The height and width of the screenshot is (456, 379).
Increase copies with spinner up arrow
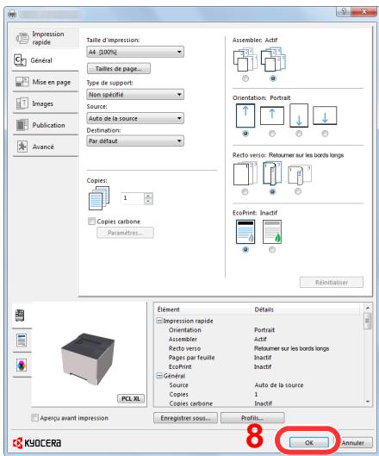148,196
